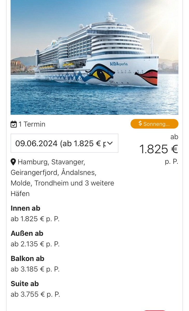Click the 1 Termin label
The width and height of the screenshot is (189, 311).
pyautogui.click(x=32, y=124)
